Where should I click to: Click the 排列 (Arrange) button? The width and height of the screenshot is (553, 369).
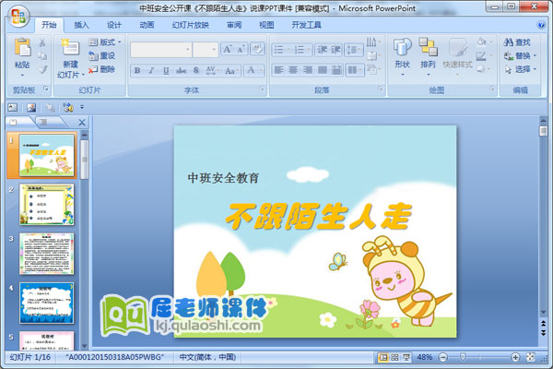click(x=428, y=54)
